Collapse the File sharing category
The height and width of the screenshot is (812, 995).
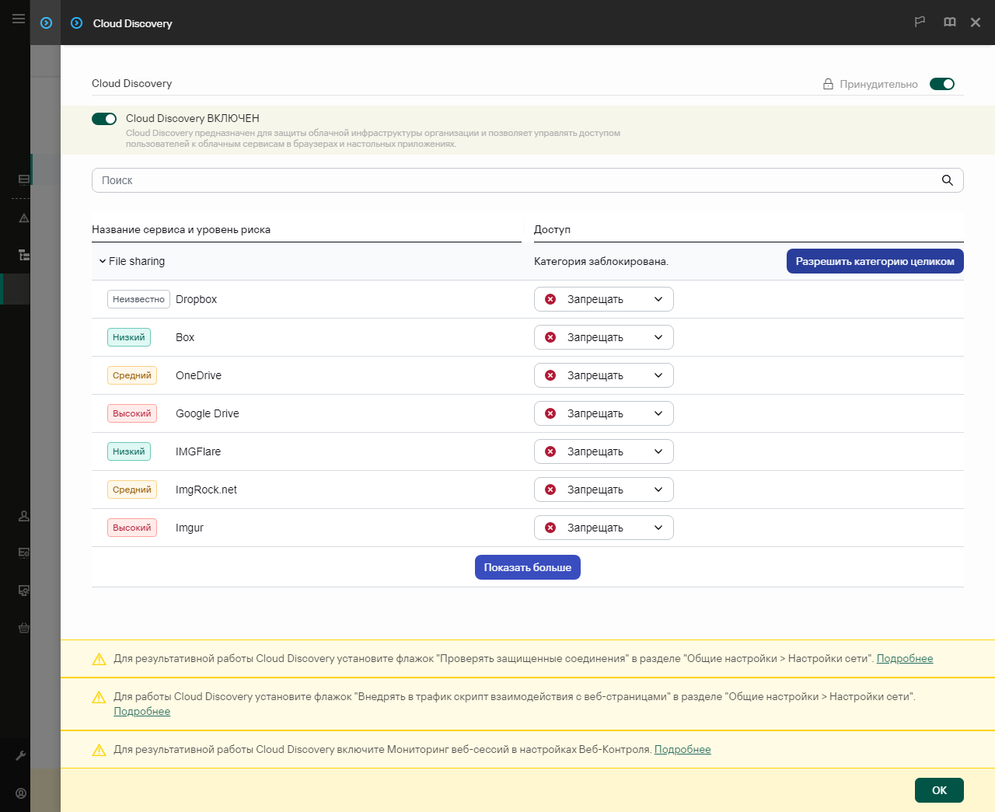[x=102, y=261]
